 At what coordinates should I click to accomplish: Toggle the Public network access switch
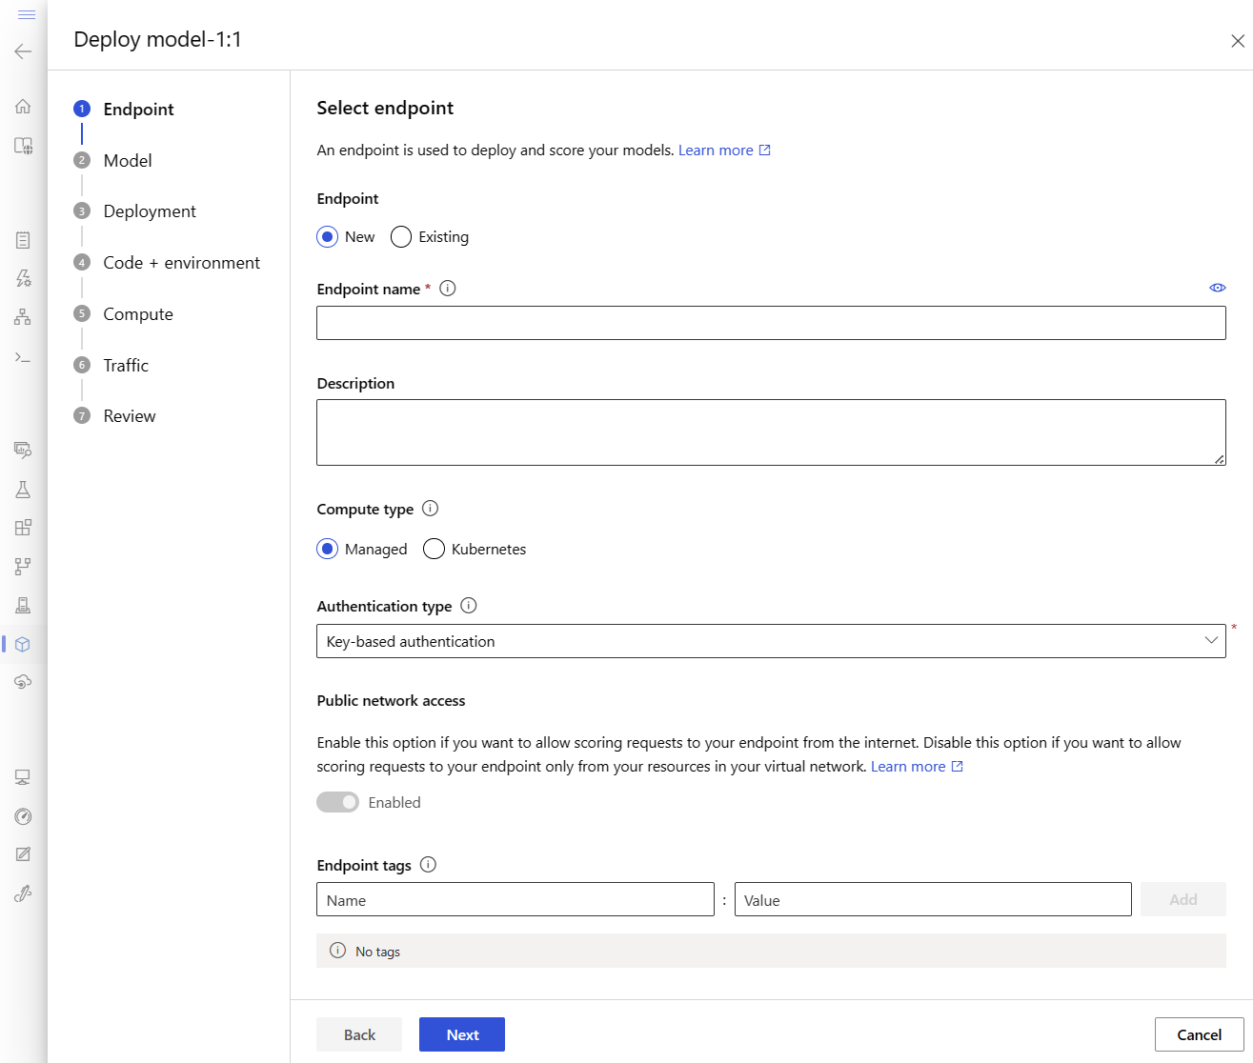point(338,803)
